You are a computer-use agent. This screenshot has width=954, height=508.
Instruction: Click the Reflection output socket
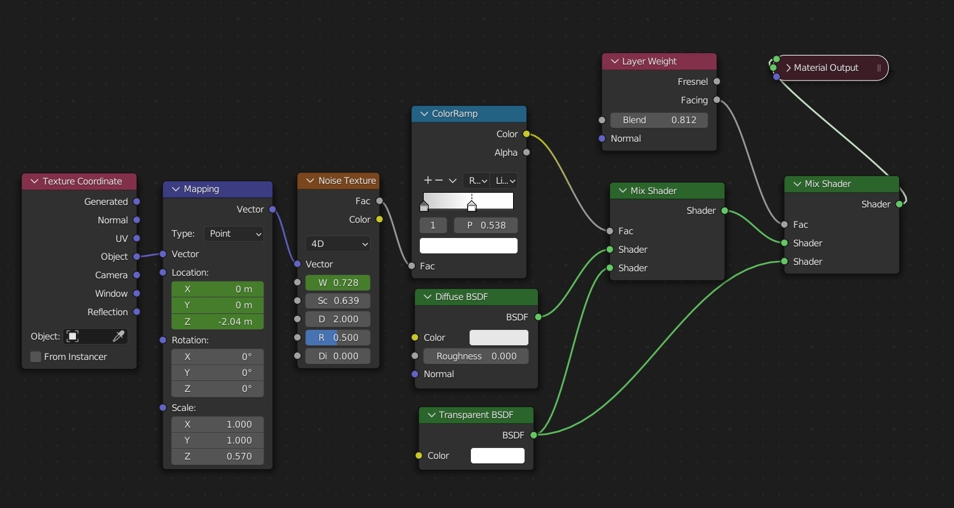tap(137, 312)
